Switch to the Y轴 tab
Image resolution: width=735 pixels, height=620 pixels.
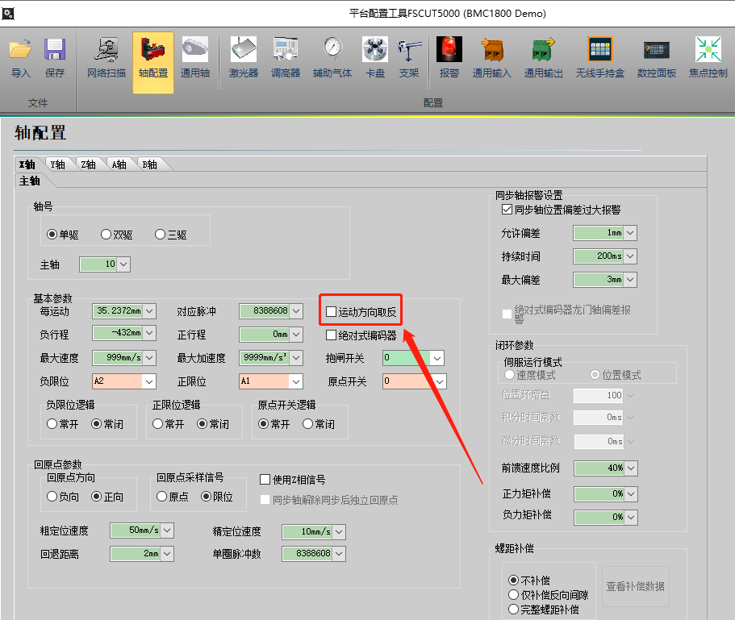[x=57, y=164]
